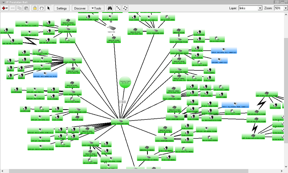Viewport: 288px width, 173px height.
Task: Expand the dropdown arrow beside the plus tool
Action: (7, 8)
